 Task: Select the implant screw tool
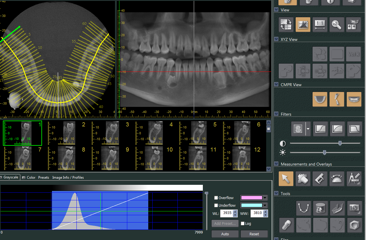click(x=286, y=225)
